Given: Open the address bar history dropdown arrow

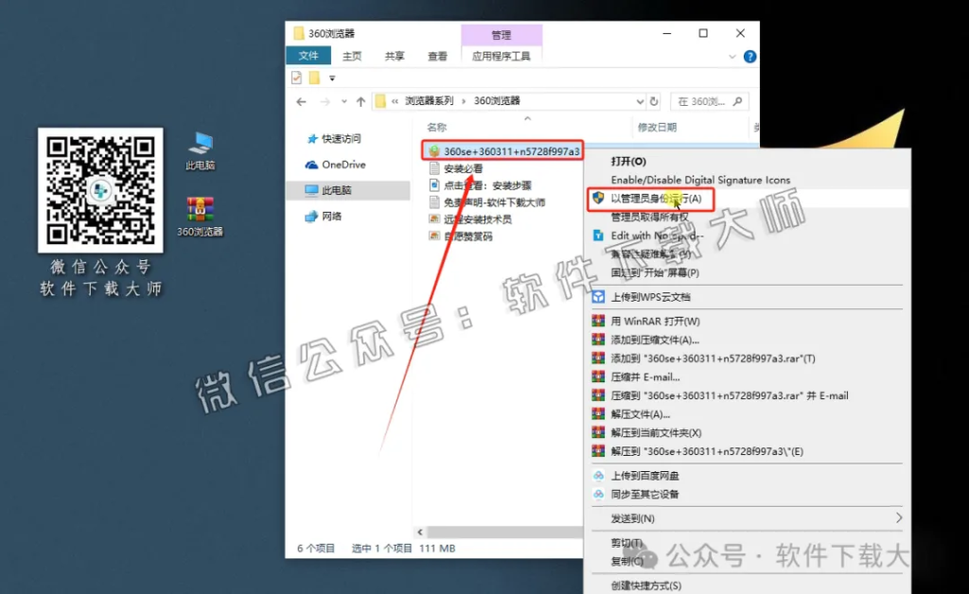Looking at the screenshot, I should click(641, 100).
